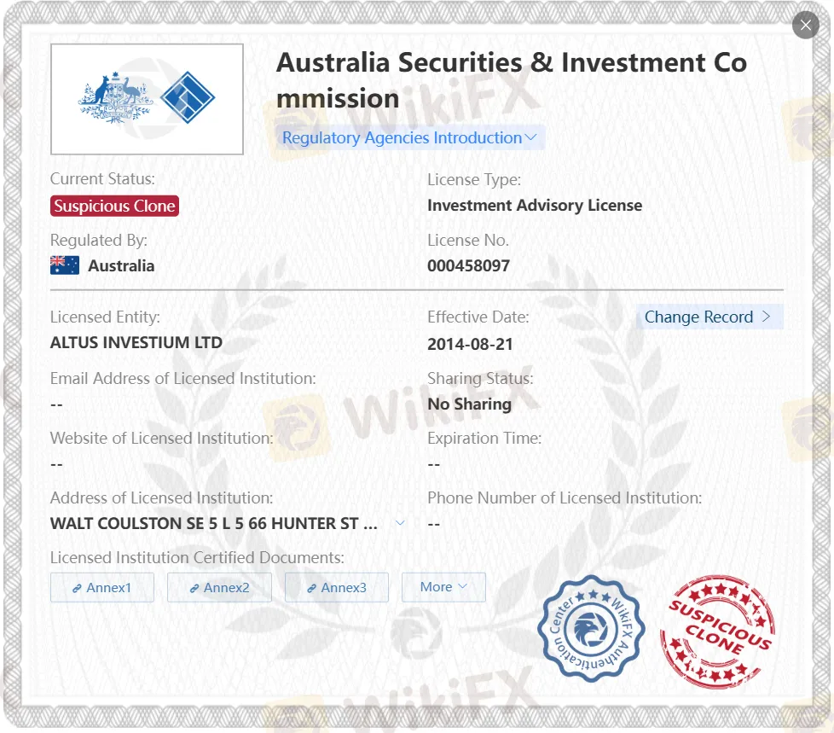Click the Australia flag icon
Image resolution: width=834 pixels, height=733 pixels.
click(65, 265)
